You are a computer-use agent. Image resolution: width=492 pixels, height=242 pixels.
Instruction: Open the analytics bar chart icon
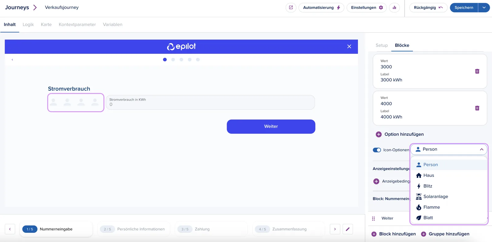[x=394, y=7]
